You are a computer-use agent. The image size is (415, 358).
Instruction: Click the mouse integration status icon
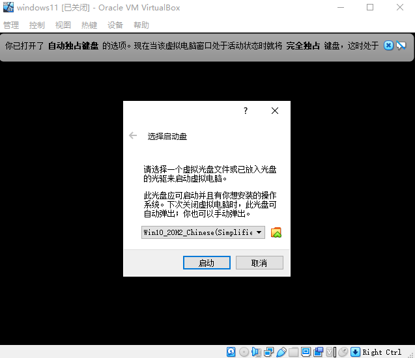tap(343, 352)
